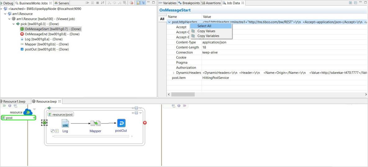Choose Copy Values from the context menu
The image size is (368, 167).
206,31
